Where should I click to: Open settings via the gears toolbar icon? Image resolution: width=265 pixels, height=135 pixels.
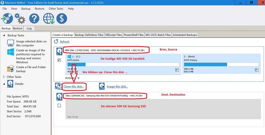point(20,18)
